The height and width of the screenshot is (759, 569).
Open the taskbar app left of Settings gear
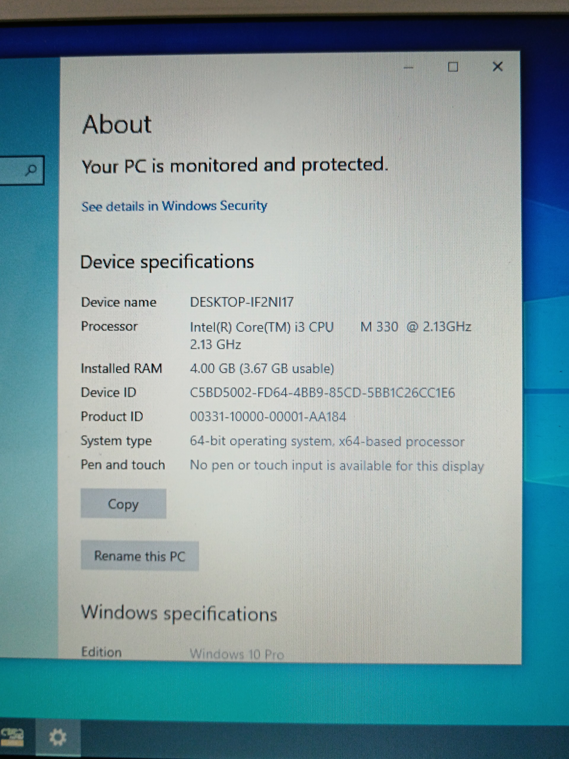click(x=12, y=737)
